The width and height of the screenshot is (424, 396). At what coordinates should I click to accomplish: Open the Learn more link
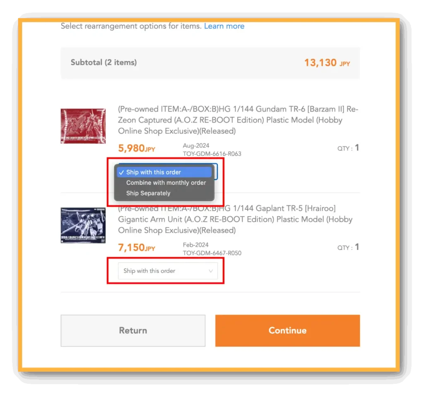[x=224, y=26]
